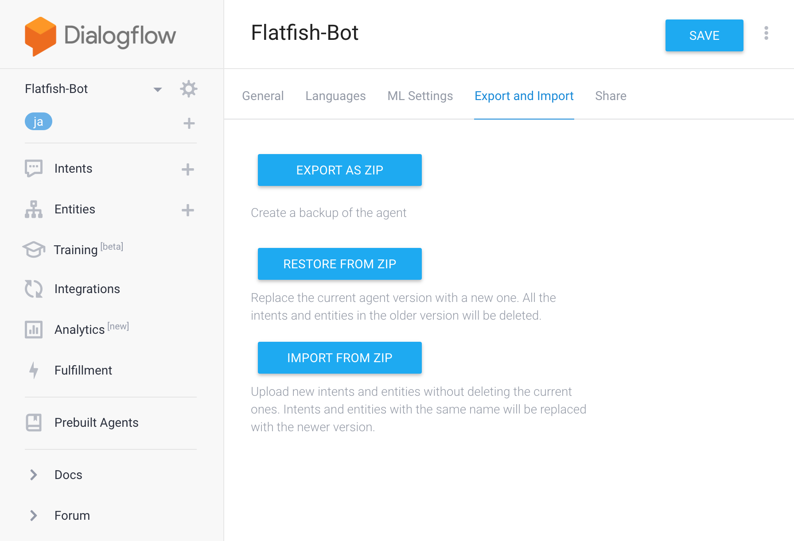Add a new language with plus icon
794x541 pixels.
pyautogui.click(x=189, y=123)
